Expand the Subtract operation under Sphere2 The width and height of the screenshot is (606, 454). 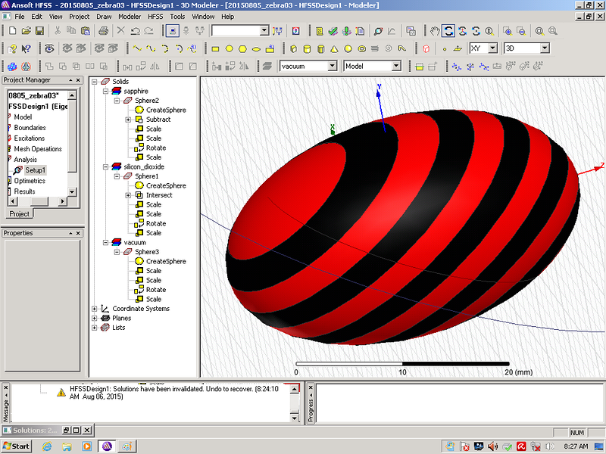coord(129,120)
